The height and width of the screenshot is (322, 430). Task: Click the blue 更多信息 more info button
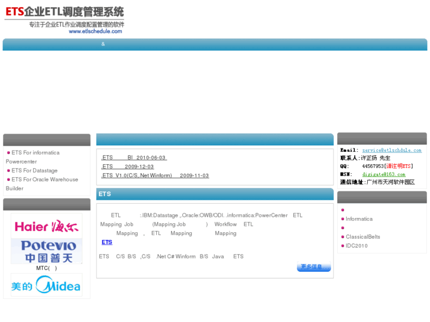point(313,266)
